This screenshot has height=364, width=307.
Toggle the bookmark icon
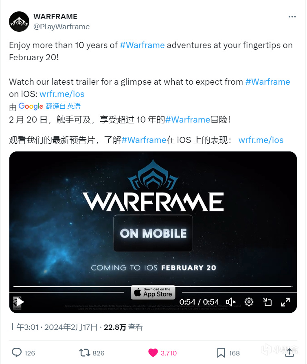point(221,353)
